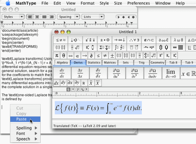Image resolution: width=196 pixels, height=144 pixels.
Task: Open the Apple menu
Action: point(8,3)
